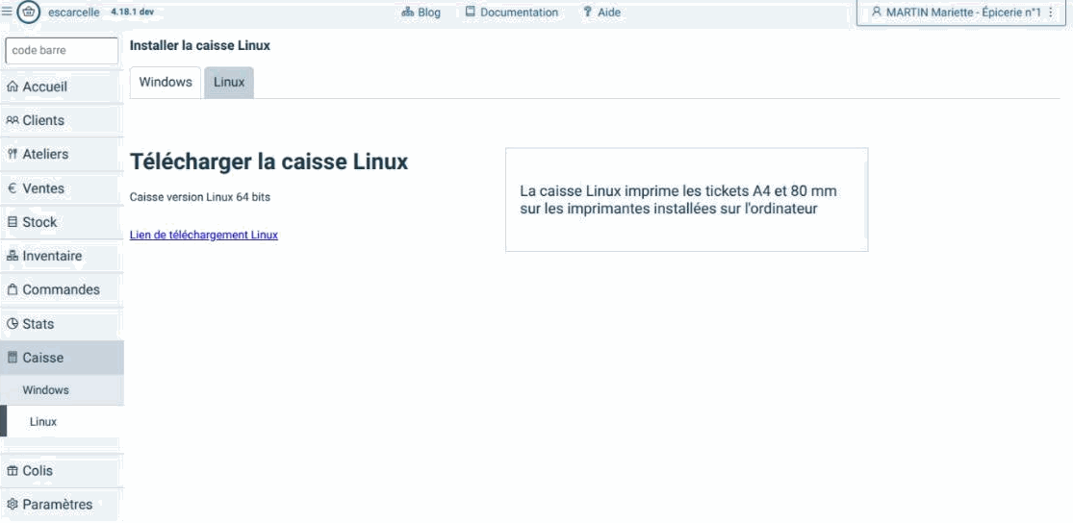Click the Installer la caisse Linux title
1073x523 pixels.
point(200,46)
